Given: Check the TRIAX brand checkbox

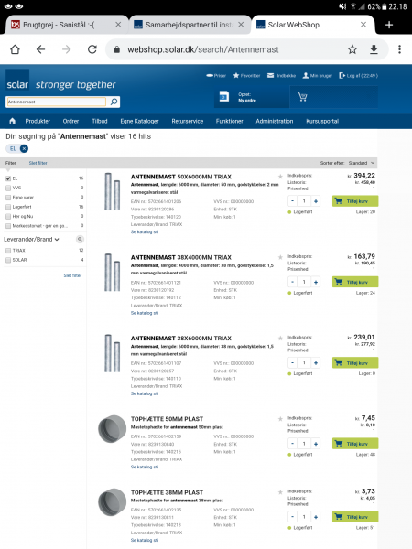Looking at the screenshot, I should (x=8, y=251).
